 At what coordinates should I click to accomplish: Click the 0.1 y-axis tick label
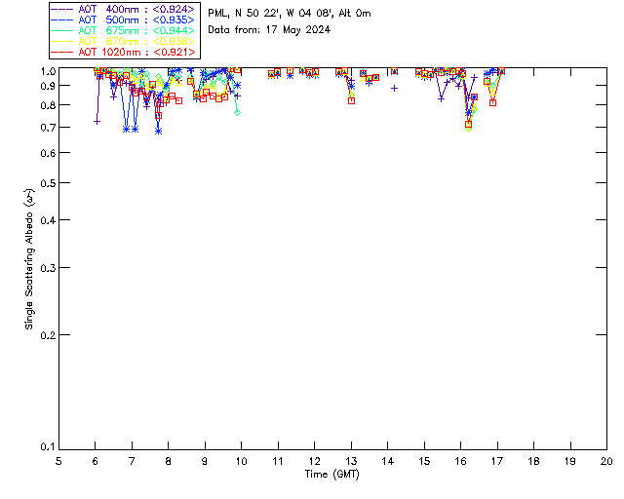click(48, 447)
